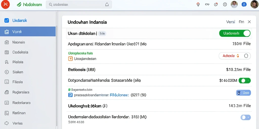
Task: Click the $18.21m Fille value
Action: point(238,70)
